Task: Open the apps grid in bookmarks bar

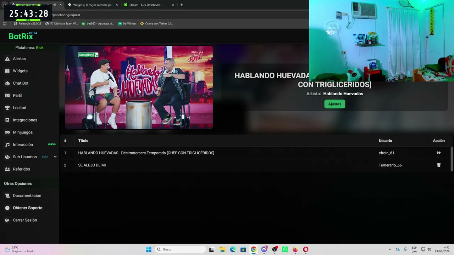Action: [x=5, y=24]
